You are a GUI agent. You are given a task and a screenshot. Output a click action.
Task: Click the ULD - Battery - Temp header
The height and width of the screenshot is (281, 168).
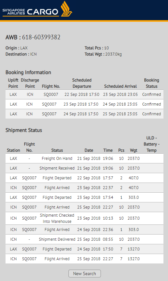coord(151,144)
